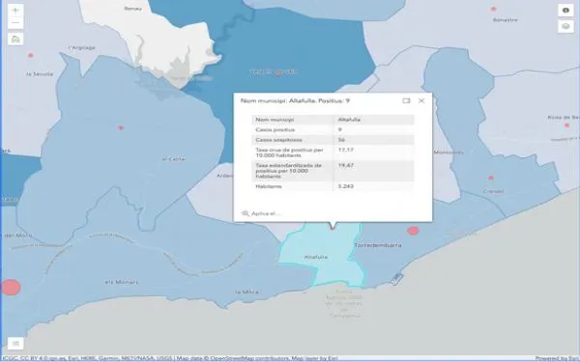Click the 'Altafulla' value in popup table
This screenshot has width=580, height=362.
point(349,120)
